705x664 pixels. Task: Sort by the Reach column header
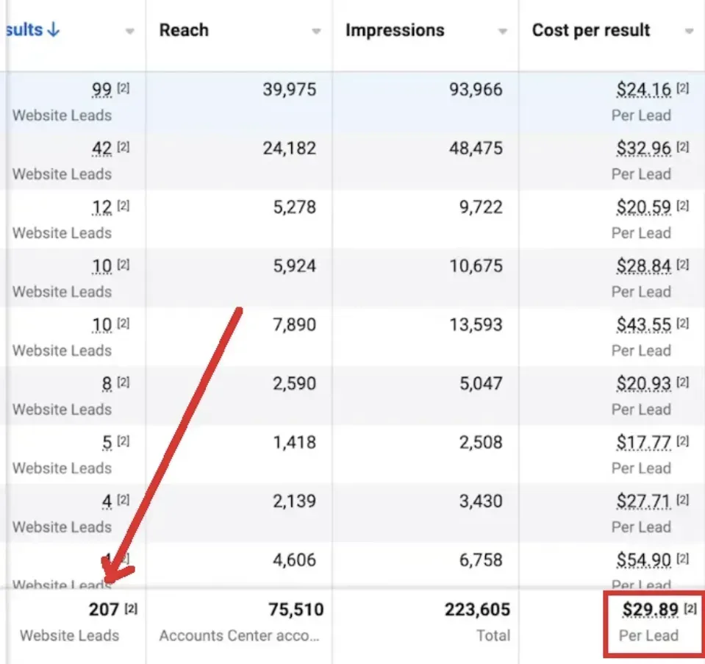pos(184,30)
